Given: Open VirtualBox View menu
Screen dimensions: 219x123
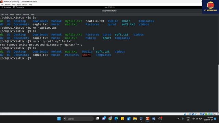Looking at the screenshot, I should [x=14, y=4].
